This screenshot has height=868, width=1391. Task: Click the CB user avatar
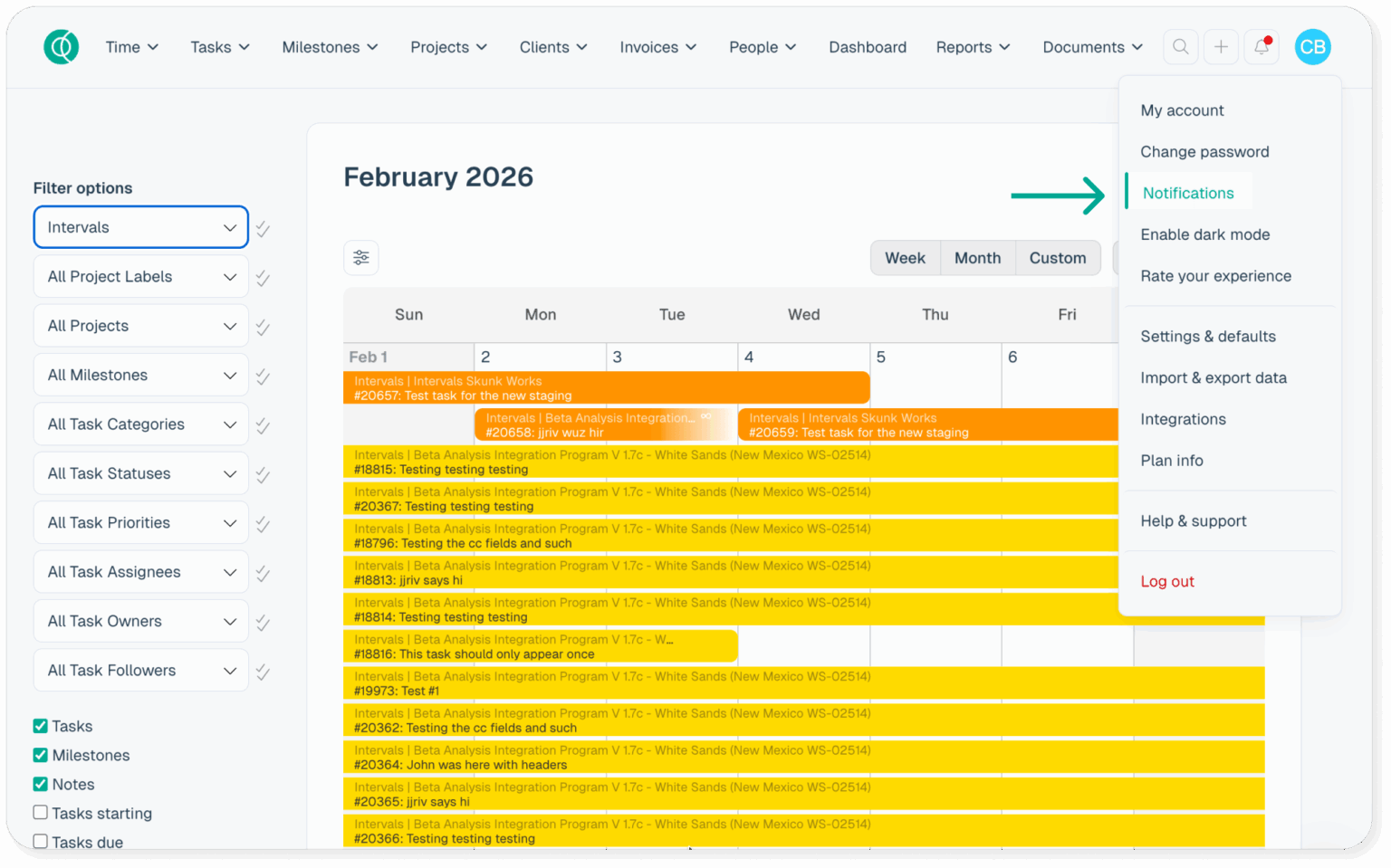pos(1312,47)
